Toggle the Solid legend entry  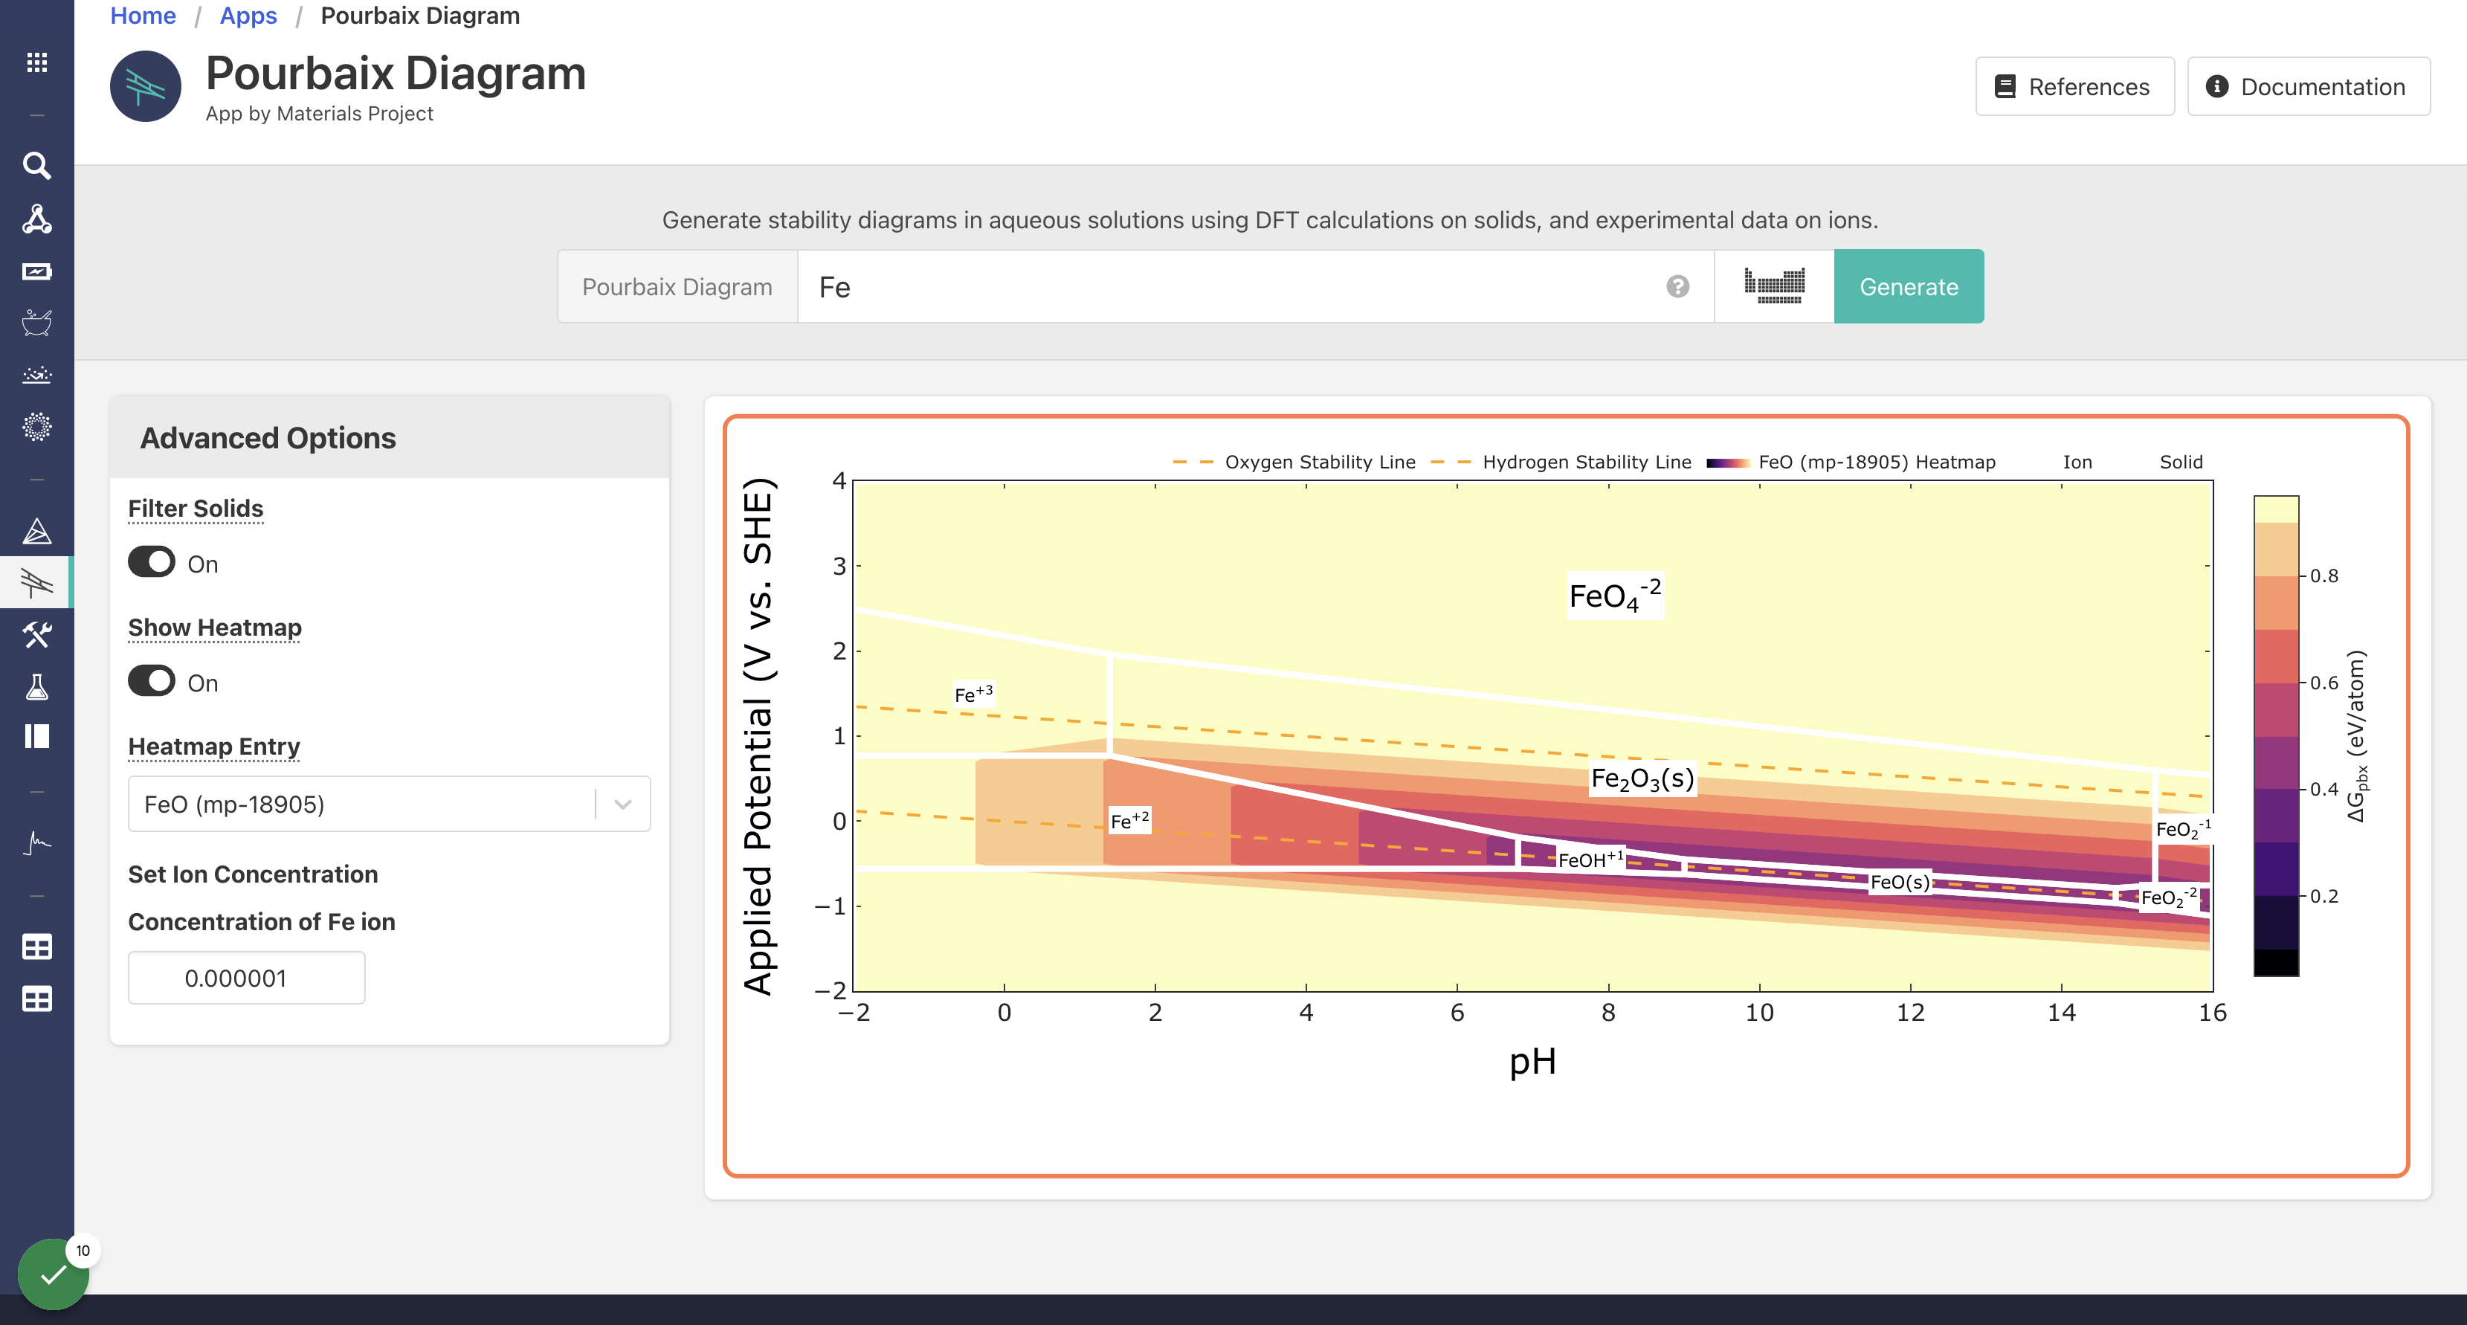point(2181,462)
